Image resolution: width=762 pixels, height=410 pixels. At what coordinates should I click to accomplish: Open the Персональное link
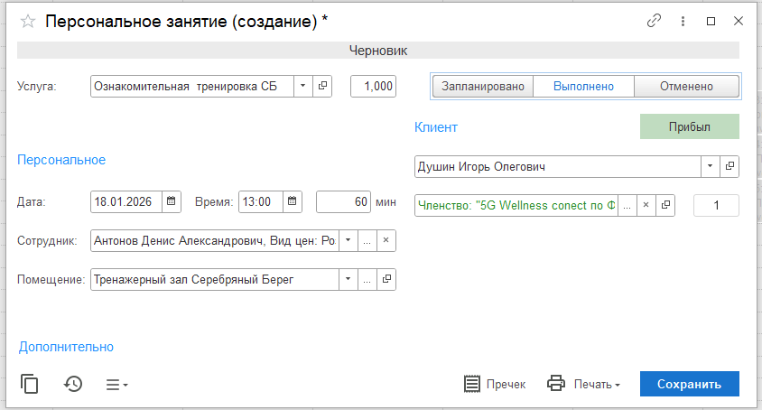click(61, 160)
